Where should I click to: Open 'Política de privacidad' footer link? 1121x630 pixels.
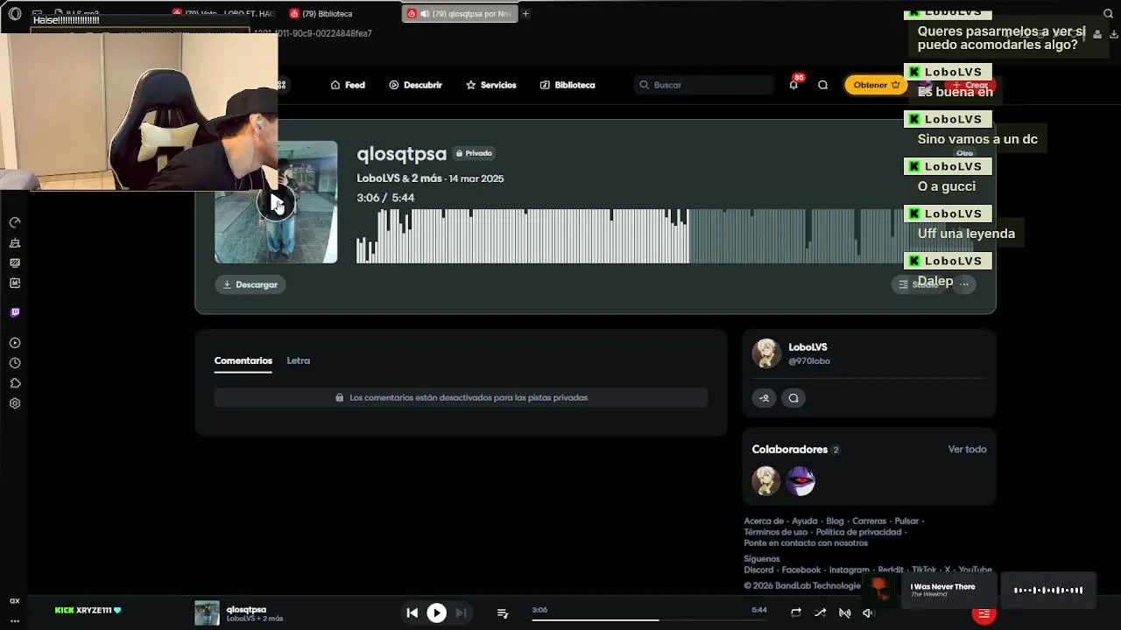[x=858, y=532]
